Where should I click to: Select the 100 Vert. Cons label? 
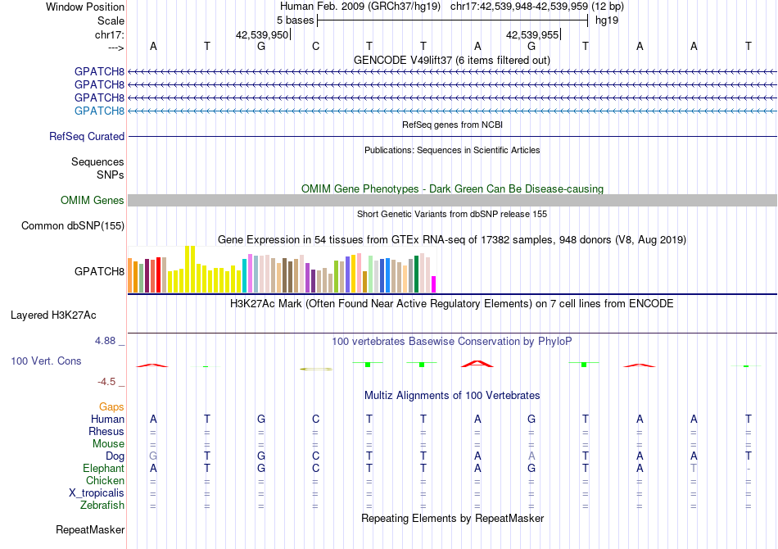[x=46, y=361]
